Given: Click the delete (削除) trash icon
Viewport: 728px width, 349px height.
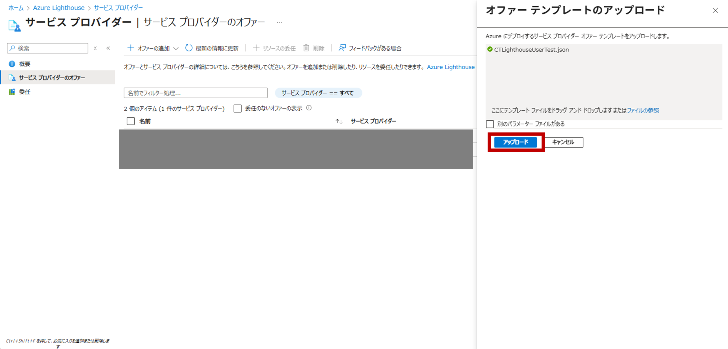Looking at the screenshot, I should coord(306,48).
